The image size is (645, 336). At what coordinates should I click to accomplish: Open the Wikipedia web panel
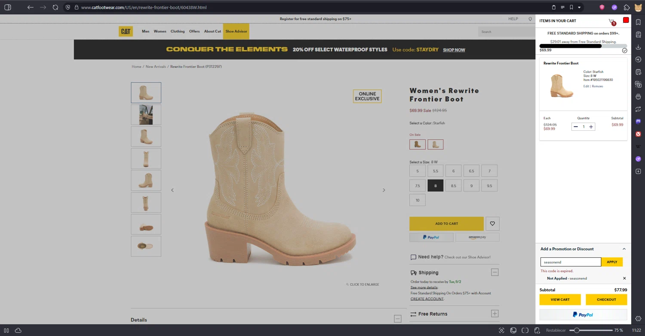639,147
